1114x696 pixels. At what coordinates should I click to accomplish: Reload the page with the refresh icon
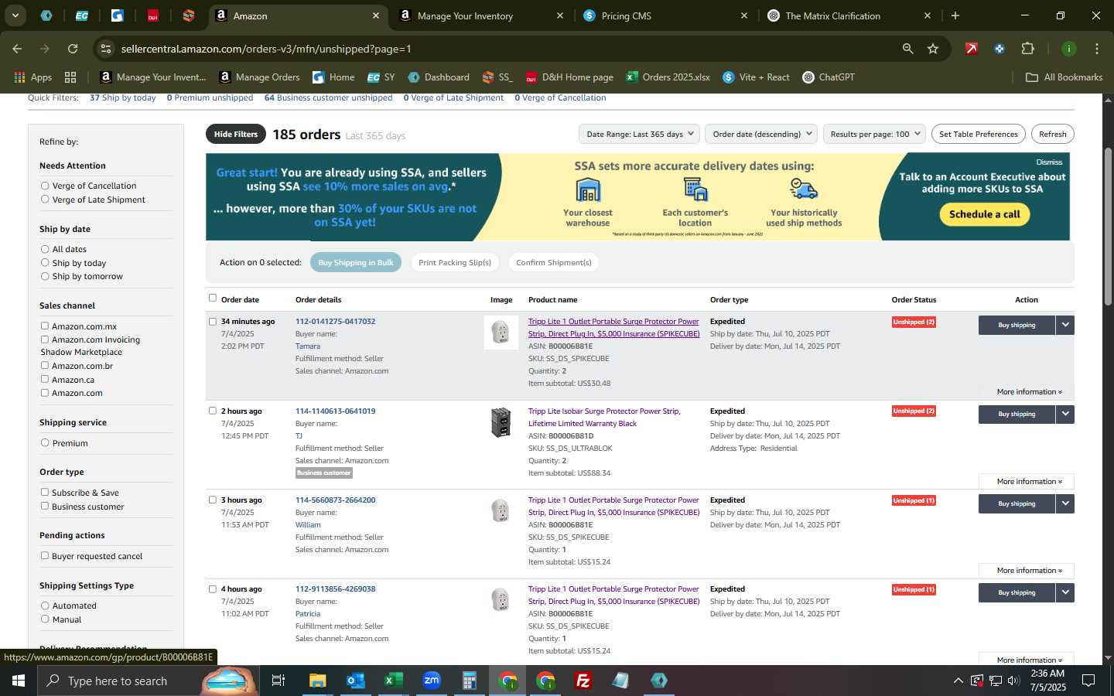pyautogui.click(x=73, y=49)
